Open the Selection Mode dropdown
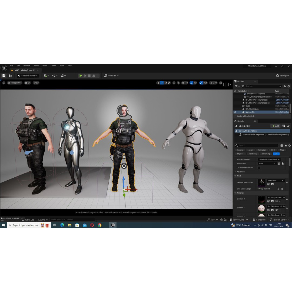 tap(28, 76)
